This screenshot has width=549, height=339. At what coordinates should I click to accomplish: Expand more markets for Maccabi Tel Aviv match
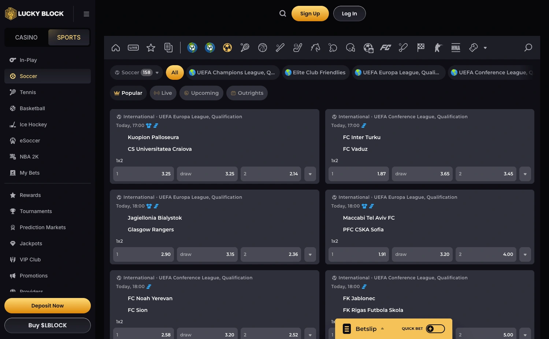525,254
